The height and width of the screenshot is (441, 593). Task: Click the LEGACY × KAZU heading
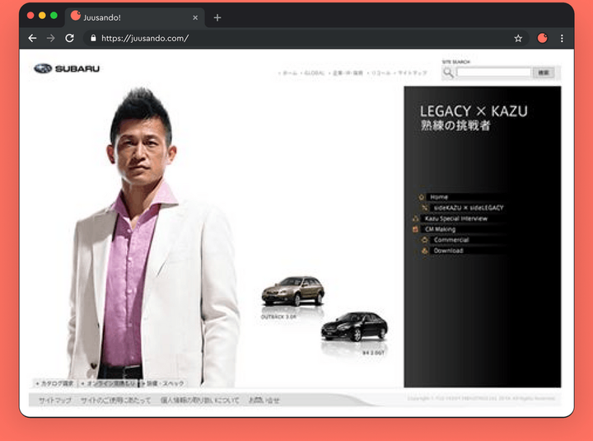coord(474,111)
